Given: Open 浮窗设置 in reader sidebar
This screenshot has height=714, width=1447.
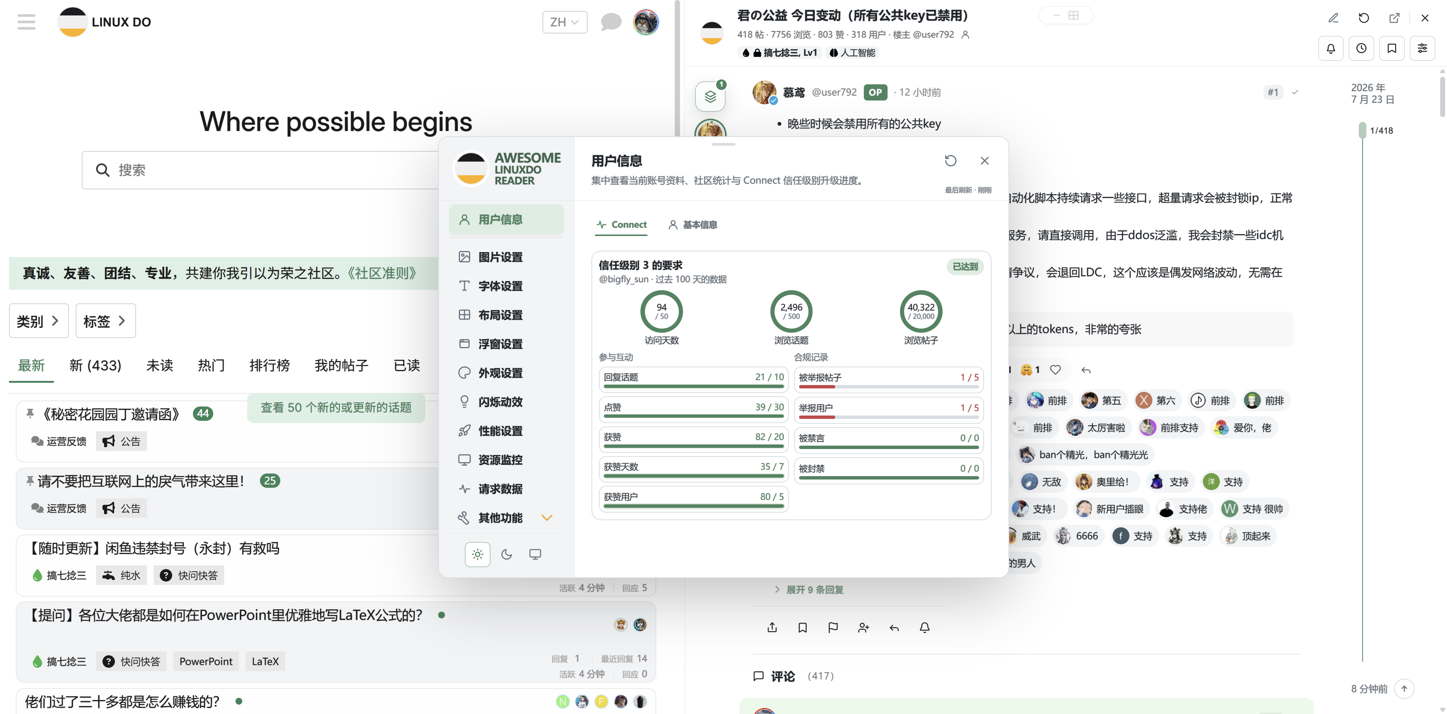Looking at the screenshot, I should (506, 344).
